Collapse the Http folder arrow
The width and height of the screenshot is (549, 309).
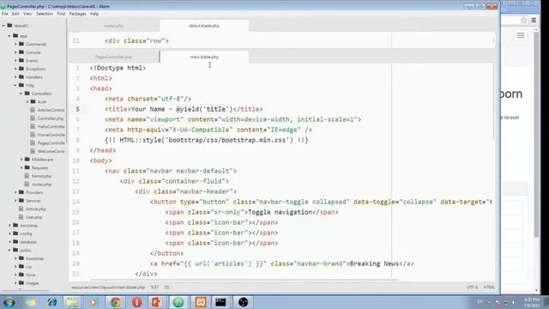15,85
